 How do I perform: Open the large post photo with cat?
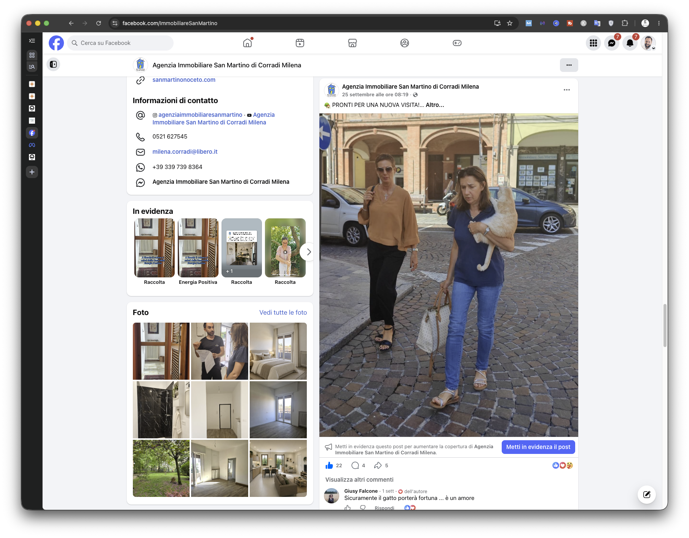(x=449, y=275)
